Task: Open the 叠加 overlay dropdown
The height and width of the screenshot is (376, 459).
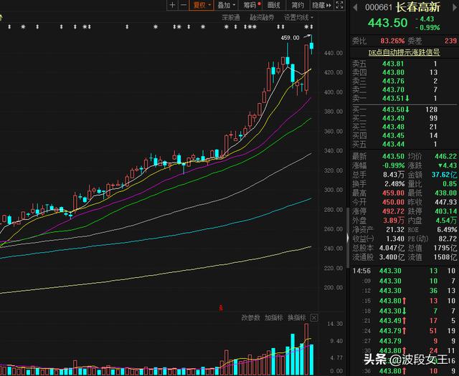Action: [x=227, y=5]
